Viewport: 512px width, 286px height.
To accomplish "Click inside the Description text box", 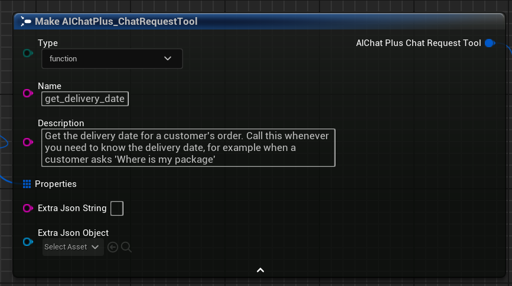I will (x=188, y=147).
